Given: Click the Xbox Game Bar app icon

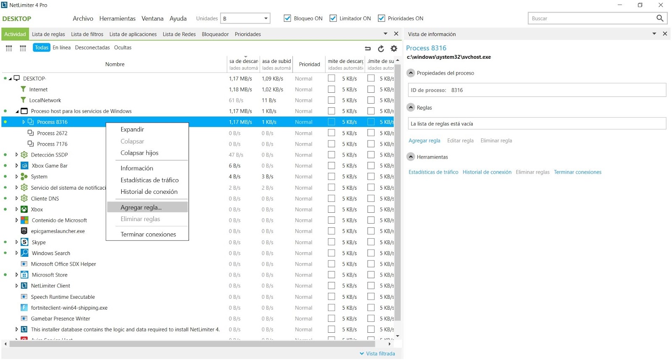Looking at the screenshot, I should pyautogui.click(x=24, y=166).
